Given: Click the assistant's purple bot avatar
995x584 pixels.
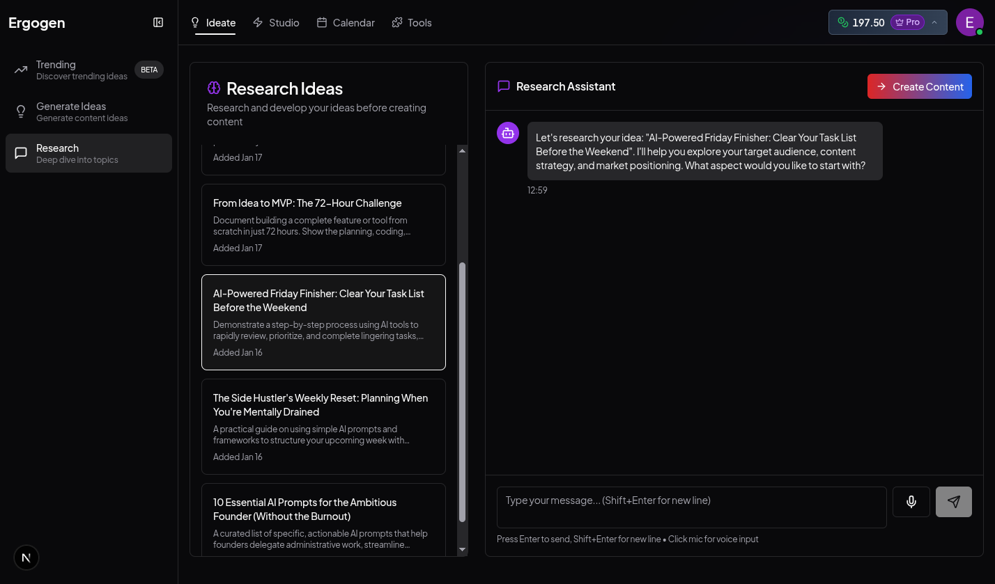Looking at the screenshot, I should [x=508, y=132].
